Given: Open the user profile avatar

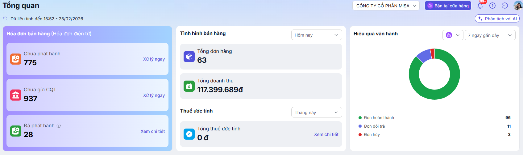Looking at the screenshot, I should [x=518, y=6].
